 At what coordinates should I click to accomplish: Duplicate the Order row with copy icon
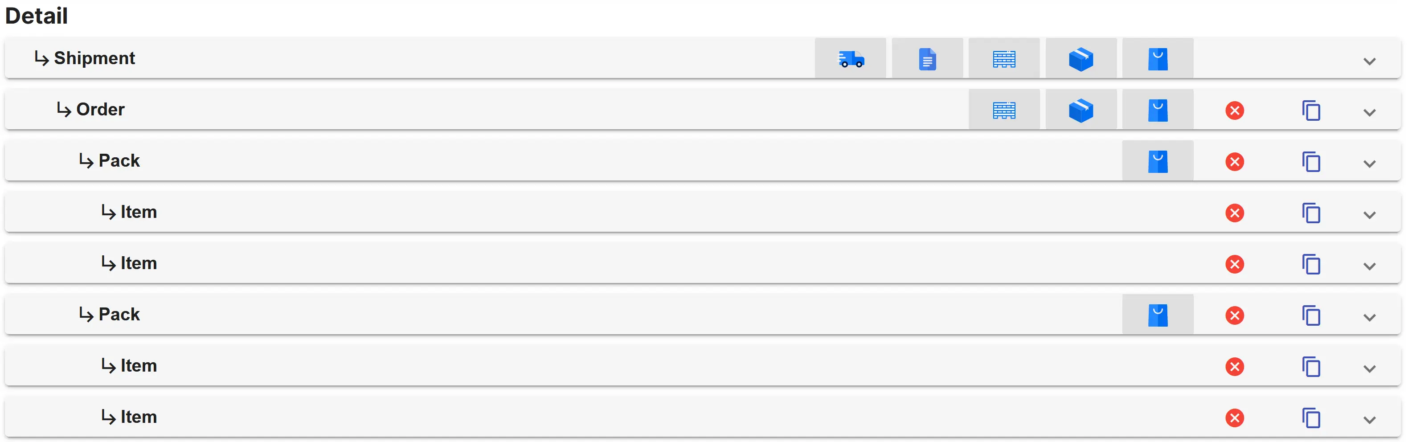pos(1311,110)
